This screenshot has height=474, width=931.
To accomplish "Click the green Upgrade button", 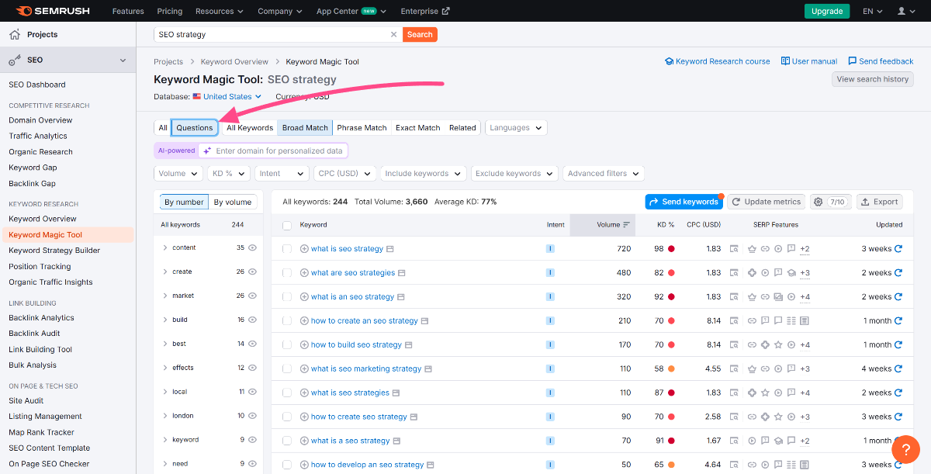I will tap(827, 11).
